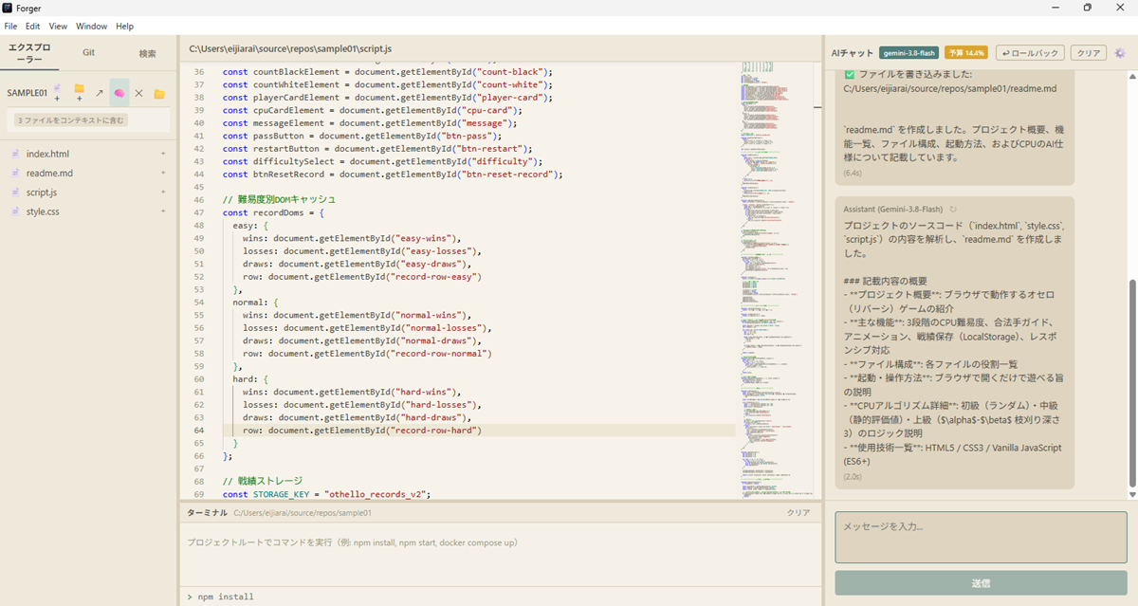
Task: Open script.js in the file tree
Action: click(42, 193)
